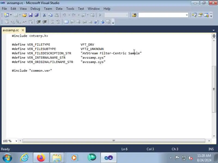The height and width of the screenshot is (163, 218).
Task: Open the View menu
Action: point(23,9)
